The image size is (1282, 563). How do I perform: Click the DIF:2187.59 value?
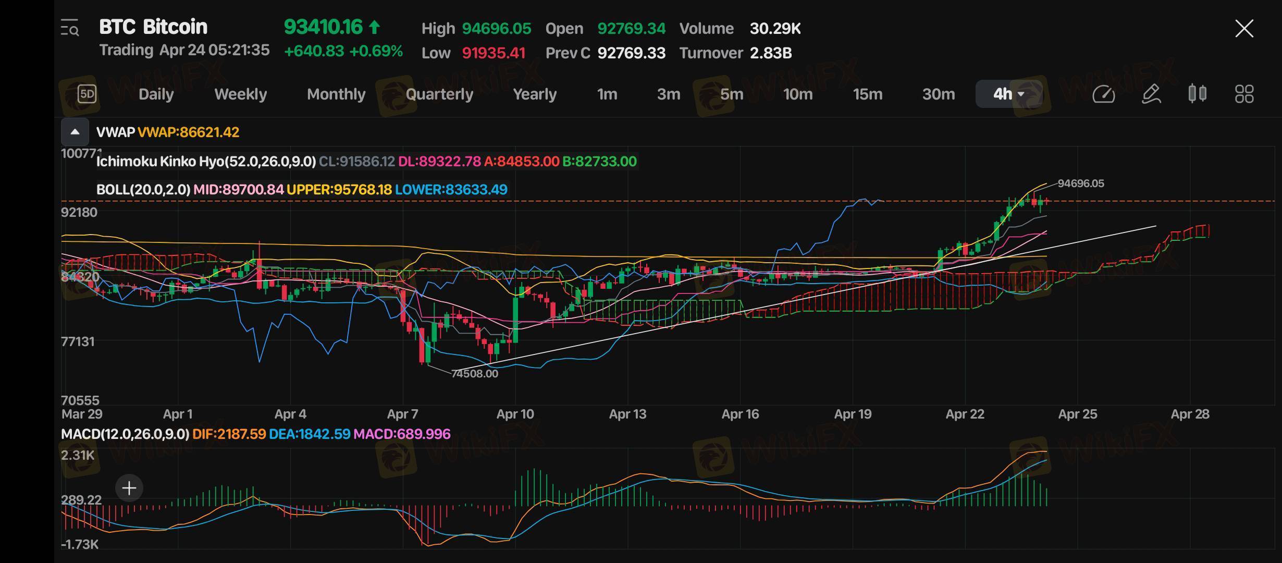point(229,434)
